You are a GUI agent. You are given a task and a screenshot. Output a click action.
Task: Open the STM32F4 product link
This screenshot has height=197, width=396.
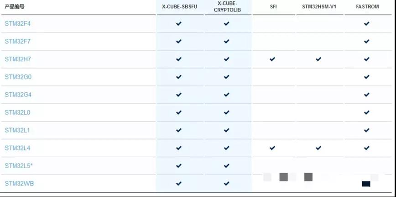tap(17, 23)
